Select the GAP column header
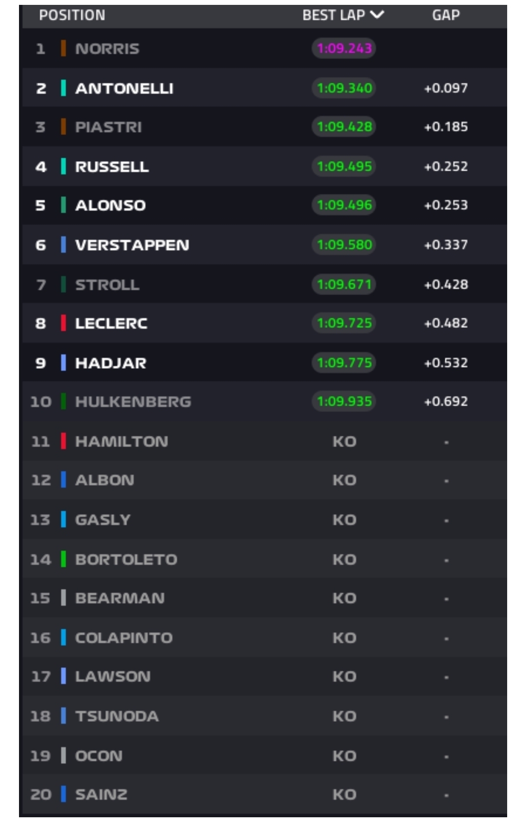 (x=446, y=15)
